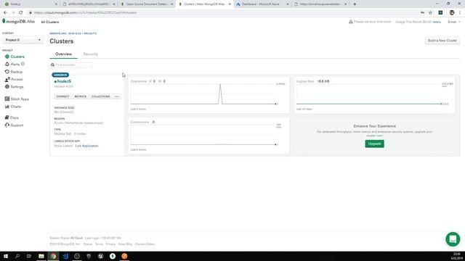The width and height of the screenshot is (465, 261).
Task: Open the Docs book icon
Action: [x=7, y=117]
